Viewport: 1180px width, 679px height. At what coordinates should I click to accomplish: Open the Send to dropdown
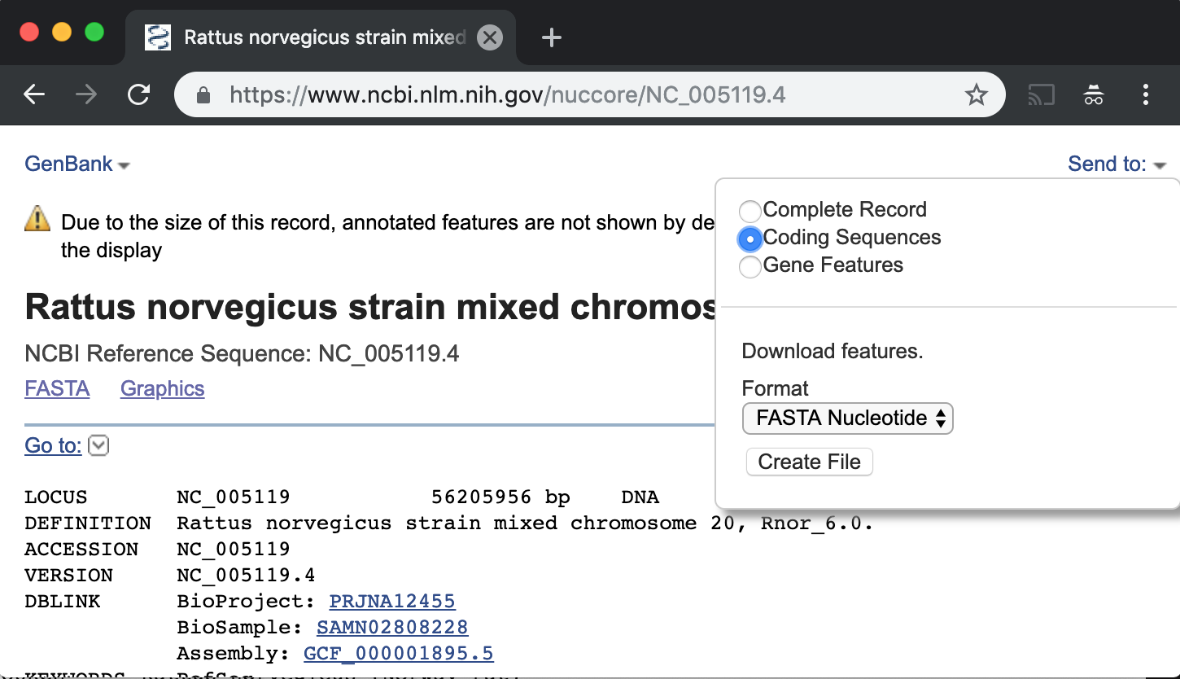(1117, 164)
